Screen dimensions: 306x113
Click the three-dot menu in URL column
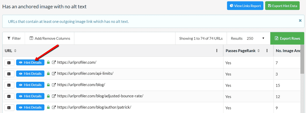coord(217,51)
